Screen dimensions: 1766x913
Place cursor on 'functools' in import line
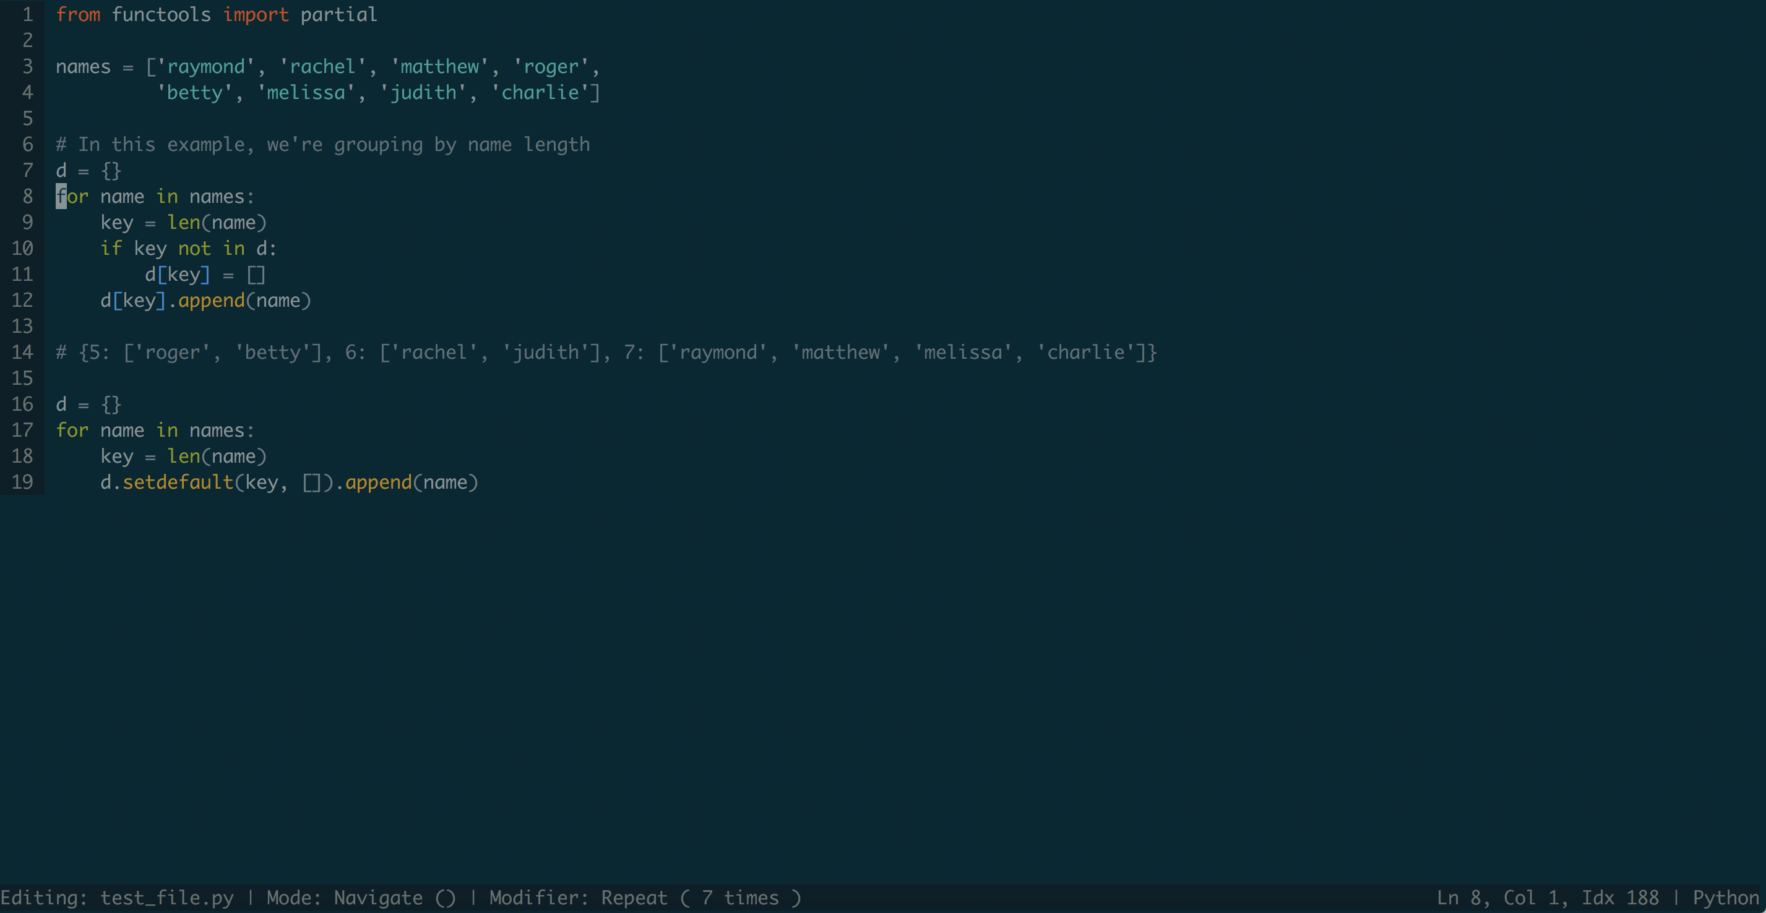pos(161,14)
